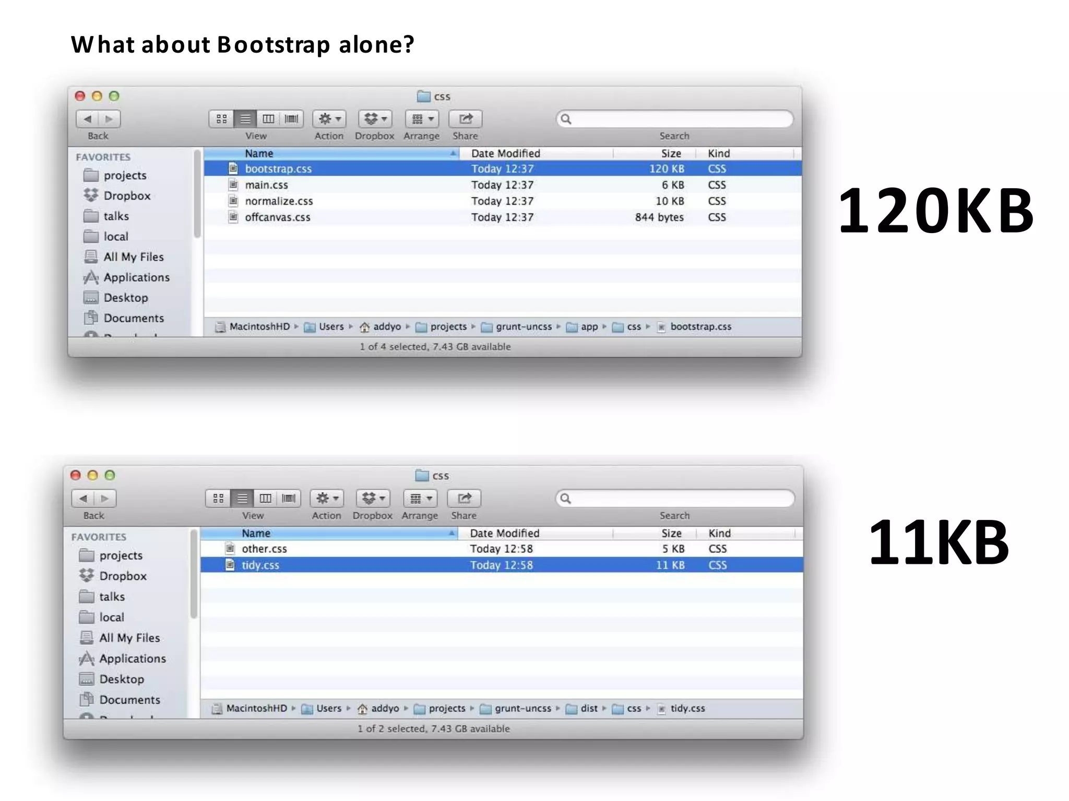1069x801 pixels.
Task: Go forward in bottom Finder window
Action: [x=105, y=498]
